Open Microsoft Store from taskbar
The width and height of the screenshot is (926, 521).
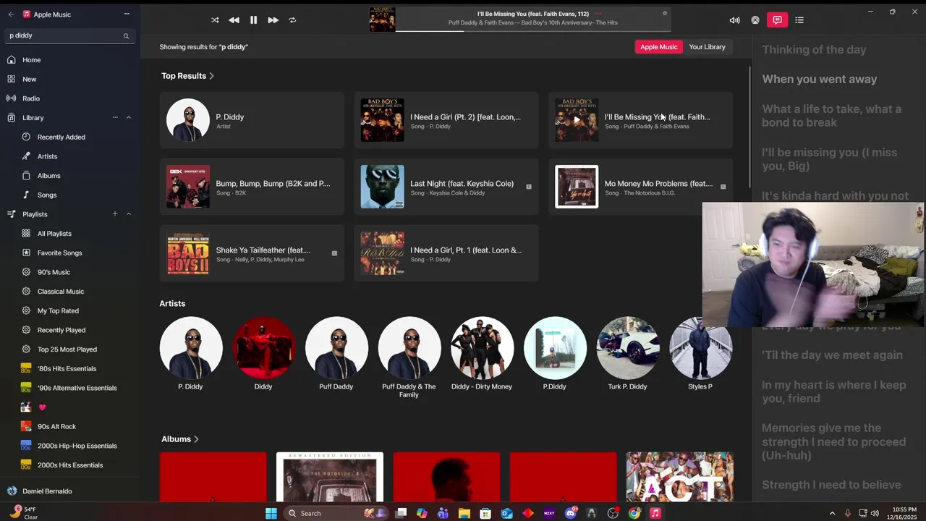485,513
